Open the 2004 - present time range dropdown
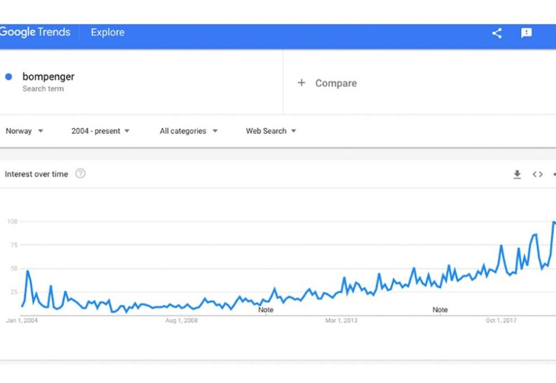Viewport: 556px width, 383px height. (x=100, y=131)
